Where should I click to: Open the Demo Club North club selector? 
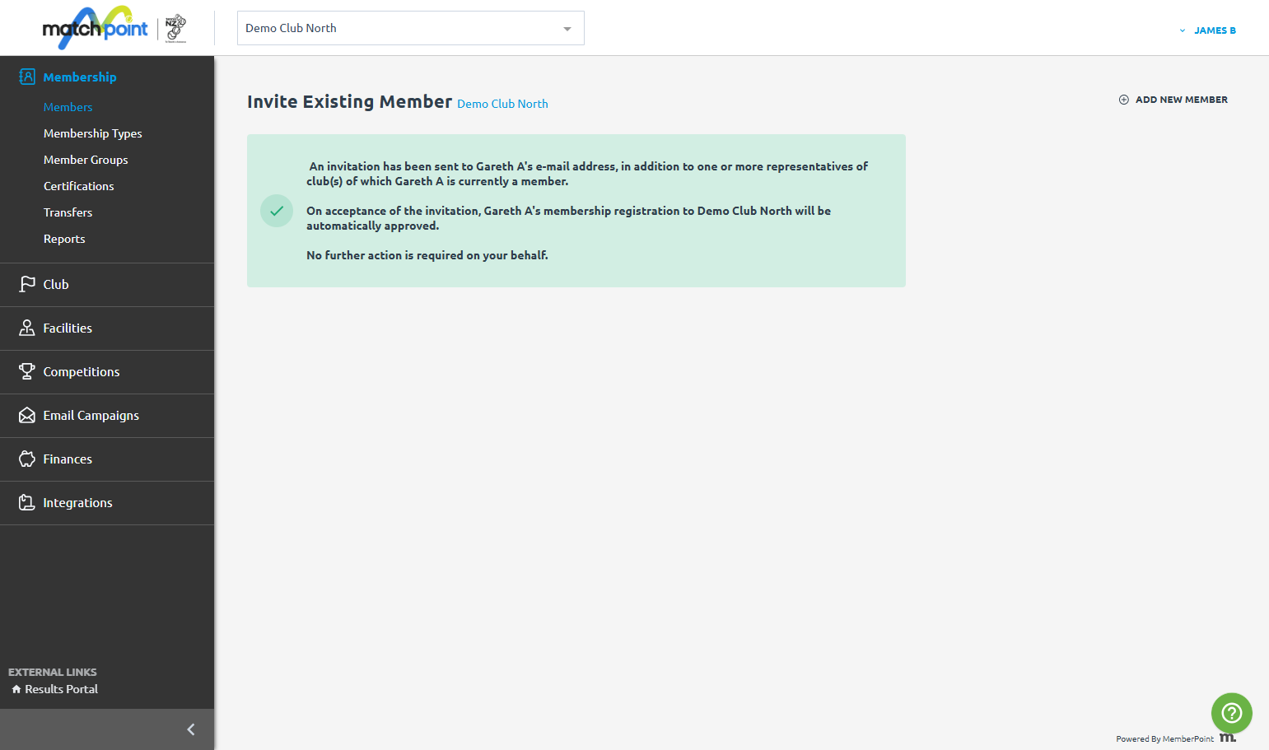click(411, 28)
